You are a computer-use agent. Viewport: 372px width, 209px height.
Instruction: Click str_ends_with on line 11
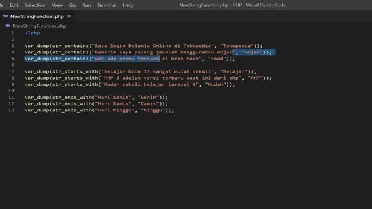coord(72,98)
